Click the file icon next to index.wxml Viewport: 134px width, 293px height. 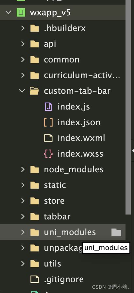[x=48, y=138]
